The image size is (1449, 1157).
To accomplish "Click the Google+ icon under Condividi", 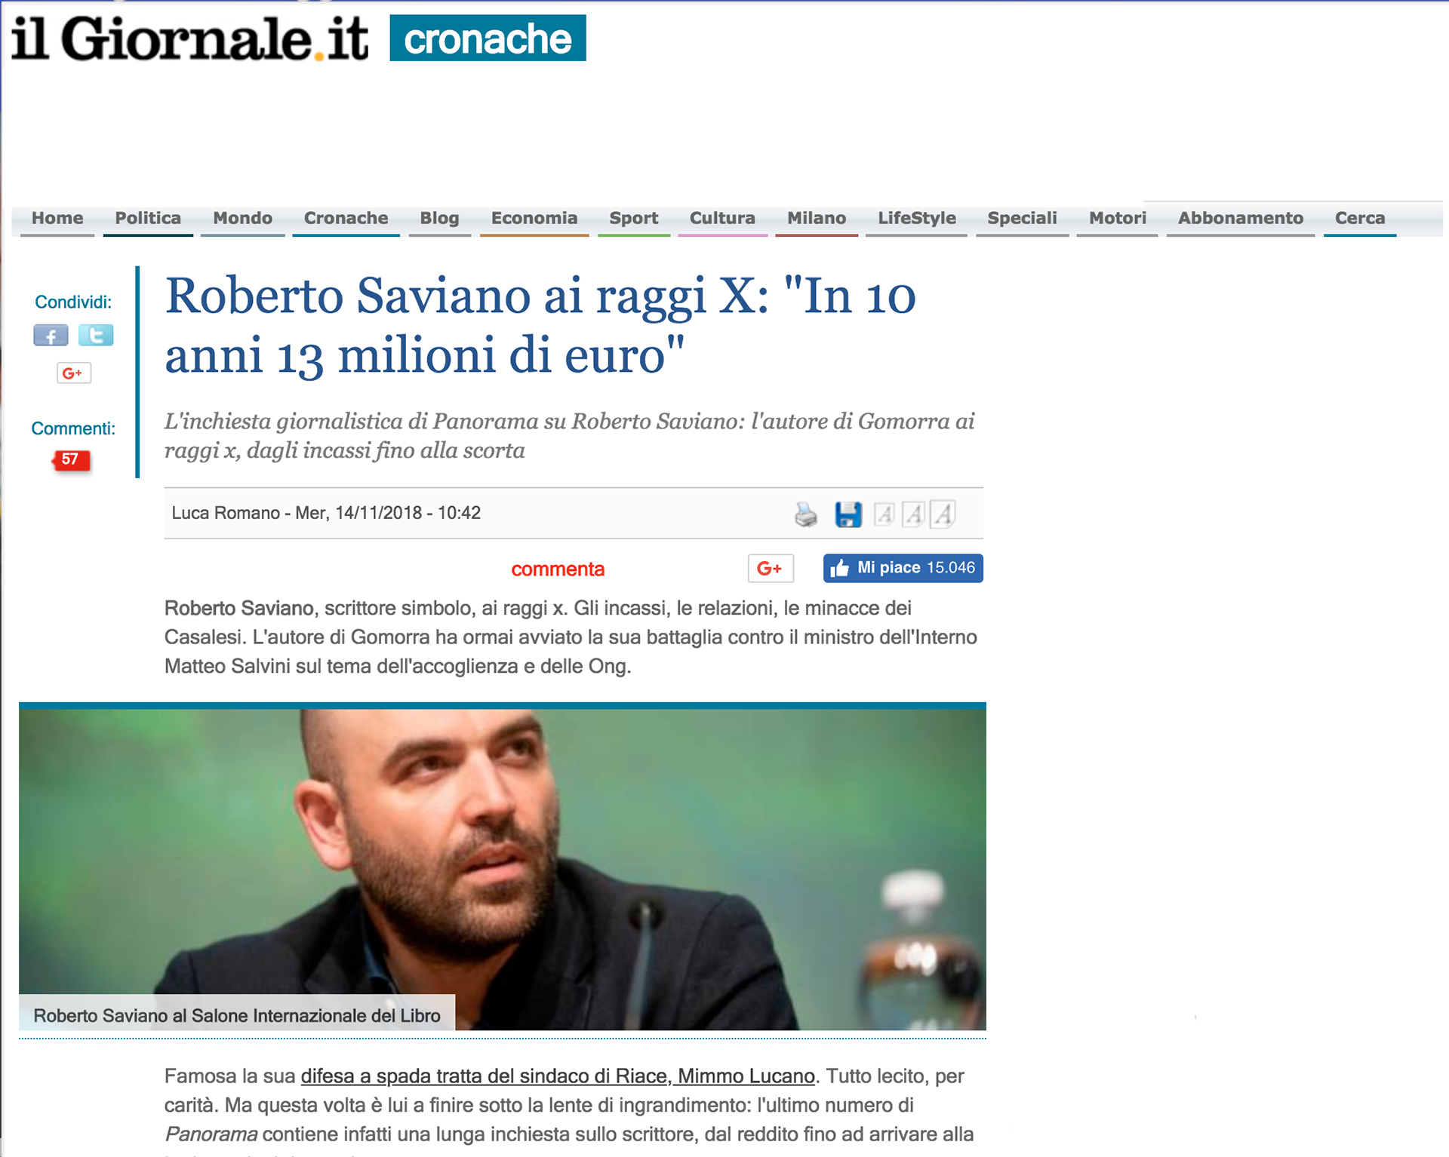I will tap(74, 373).
